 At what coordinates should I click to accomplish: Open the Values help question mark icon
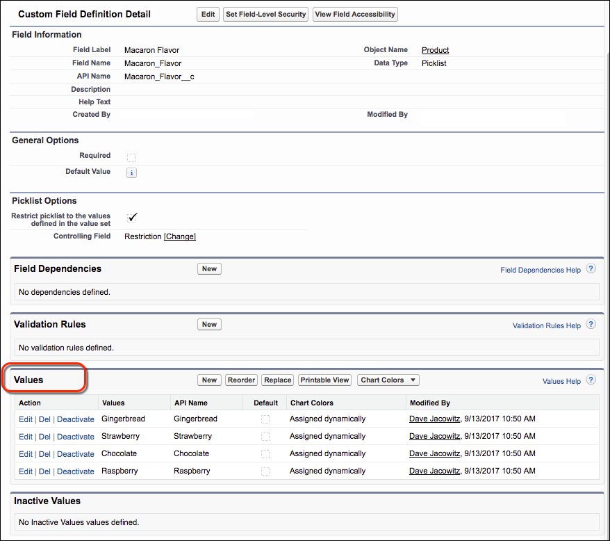pos(590,380)
